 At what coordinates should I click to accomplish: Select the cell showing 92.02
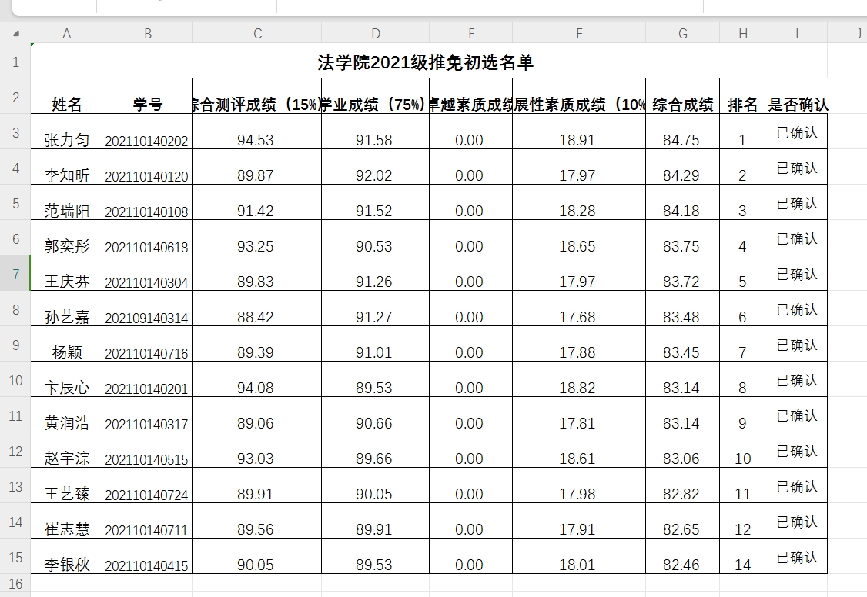(374, 175)
